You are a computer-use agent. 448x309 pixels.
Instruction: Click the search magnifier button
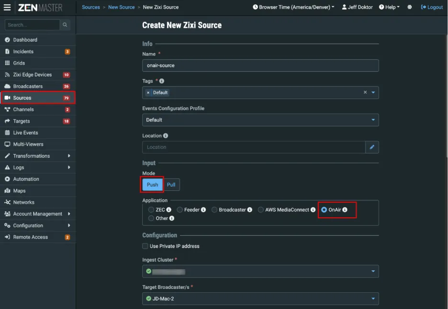pos(65,25)
